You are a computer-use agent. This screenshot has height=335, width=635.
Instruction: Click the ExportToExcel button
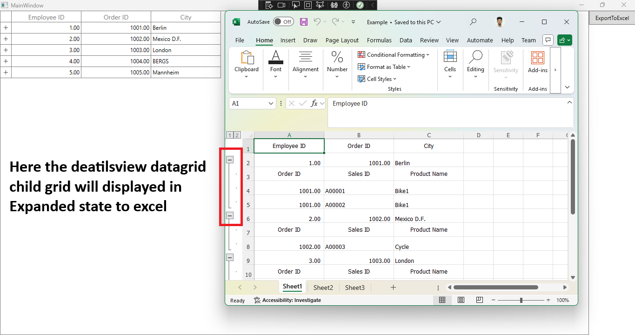[x=612, y=18]
